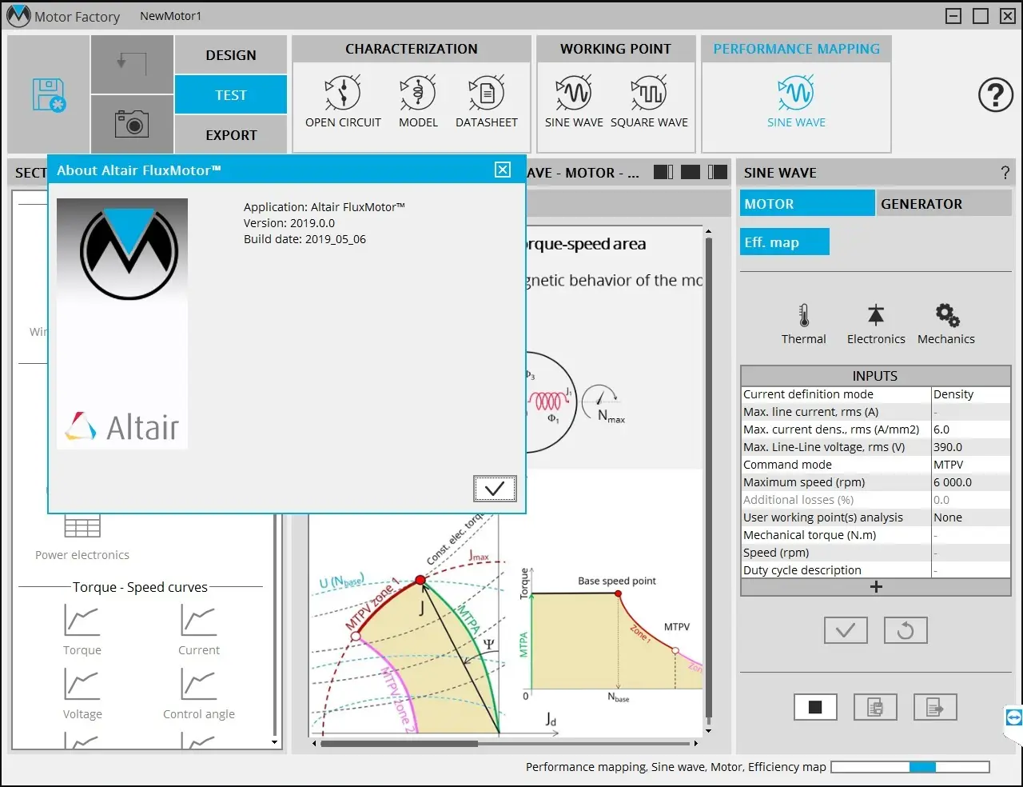The width and height of the screenshot is (1023, 787).
Task: Switch to GENERATOR mode
Action: click(x=944, y=204)
